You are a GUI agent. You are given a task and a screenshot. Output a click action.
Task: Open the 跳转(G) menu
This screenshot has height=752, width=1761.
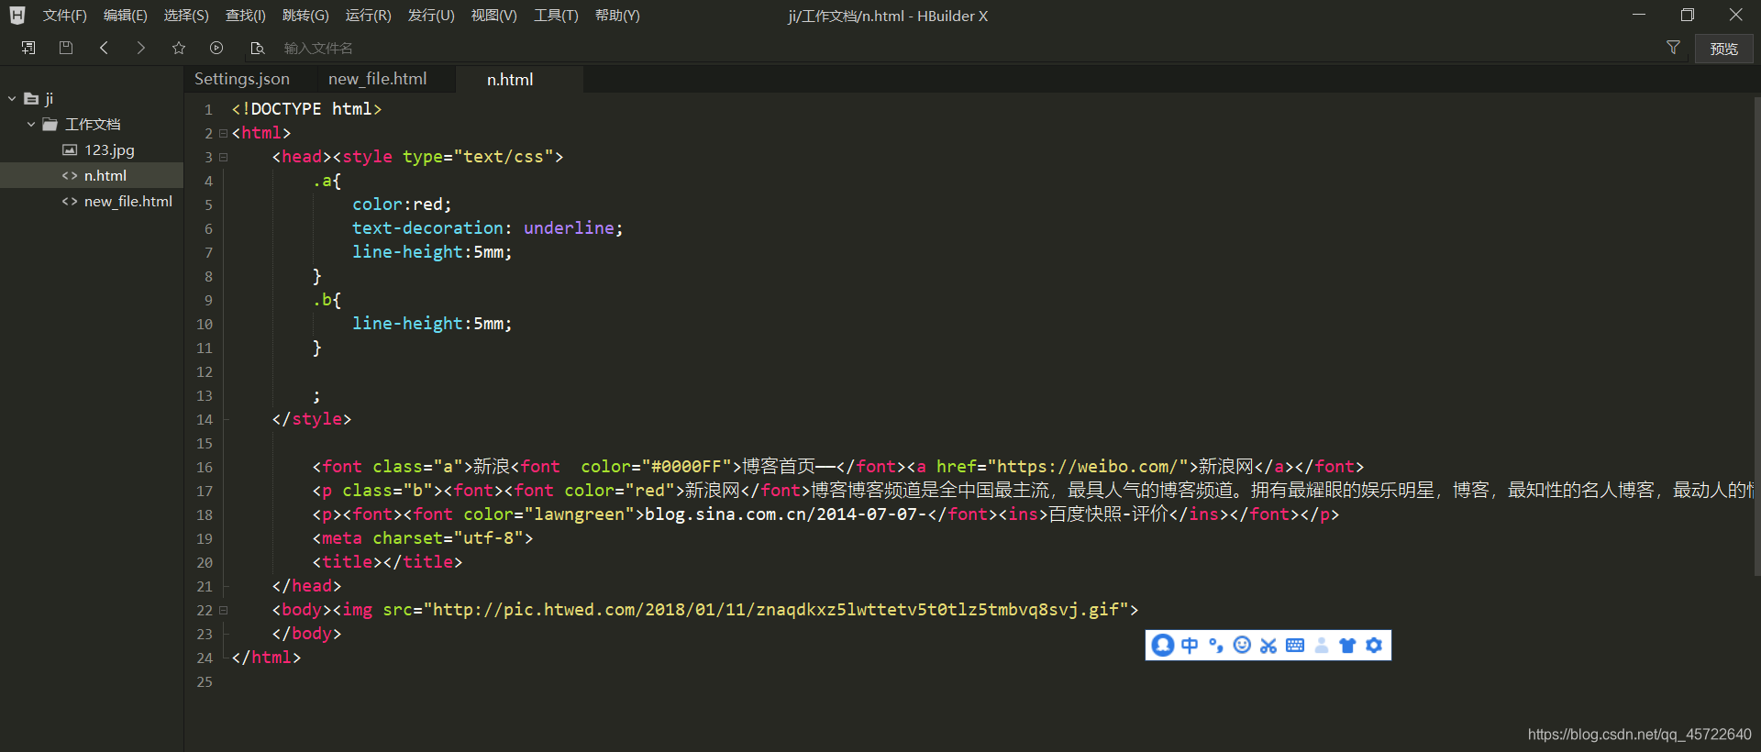tap(305, 16)
